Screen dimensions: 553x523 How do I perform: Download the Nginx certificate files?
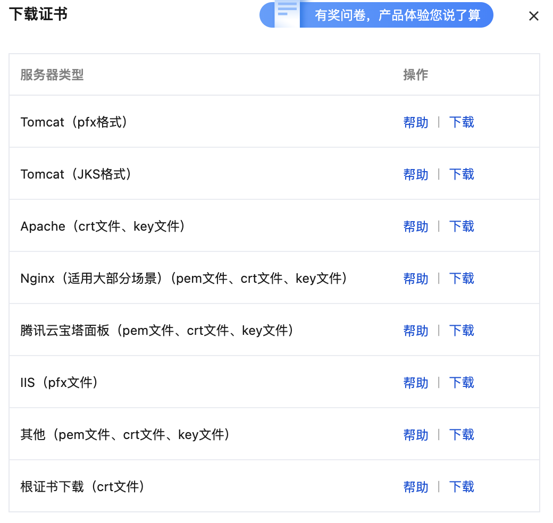pyautogui.click(x=461, y=279)
